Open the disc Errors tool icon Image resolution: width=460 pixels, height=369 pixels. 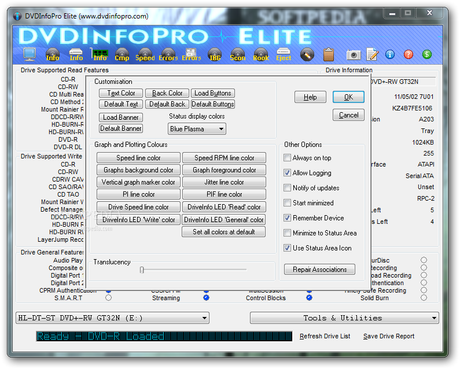168,54
